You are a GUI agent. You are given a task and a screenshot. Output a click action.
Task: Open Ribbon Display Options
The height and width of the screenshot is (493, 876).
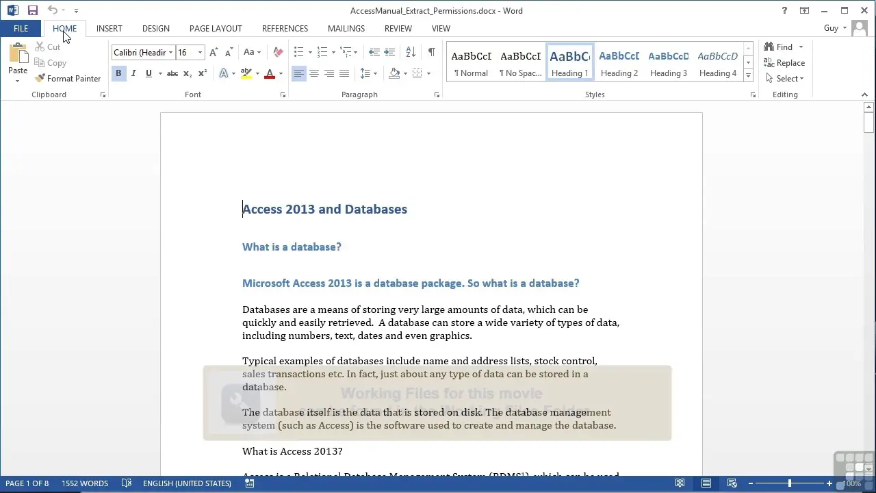click(x=805, y=10)
